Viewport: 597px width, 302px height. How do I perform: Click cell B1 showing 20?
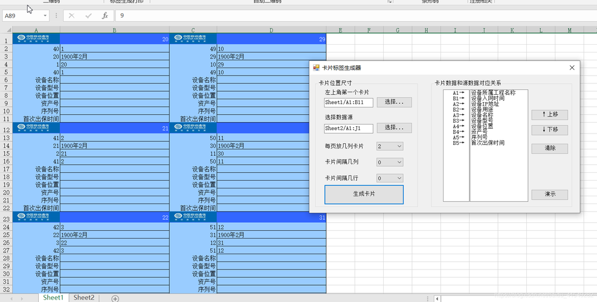pyautogui.click(x=115, y=39)
